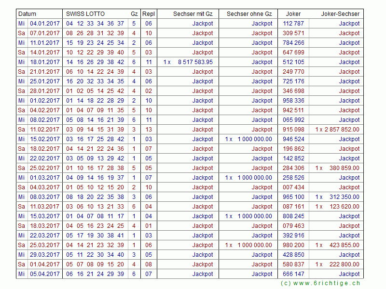Select the Gz column header

click(x=134, y=14)
